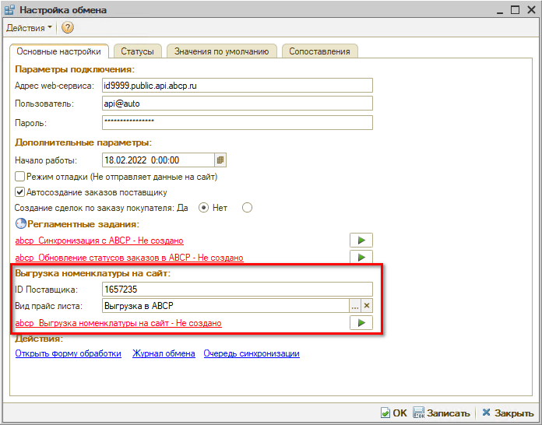Screen dimensions: 542x425
Task: Select the Нет radio button
Action: [x=247, y=208]
